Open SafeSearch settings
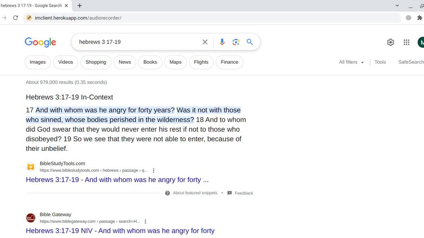The height and width of the screenshot is (238, 424). click(411, 62)
